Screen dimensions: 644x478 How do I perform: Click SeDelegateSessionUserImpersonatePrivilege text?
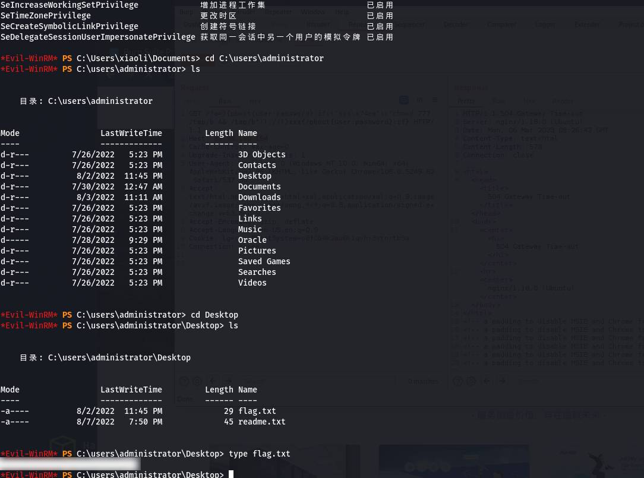coord(98,37)
